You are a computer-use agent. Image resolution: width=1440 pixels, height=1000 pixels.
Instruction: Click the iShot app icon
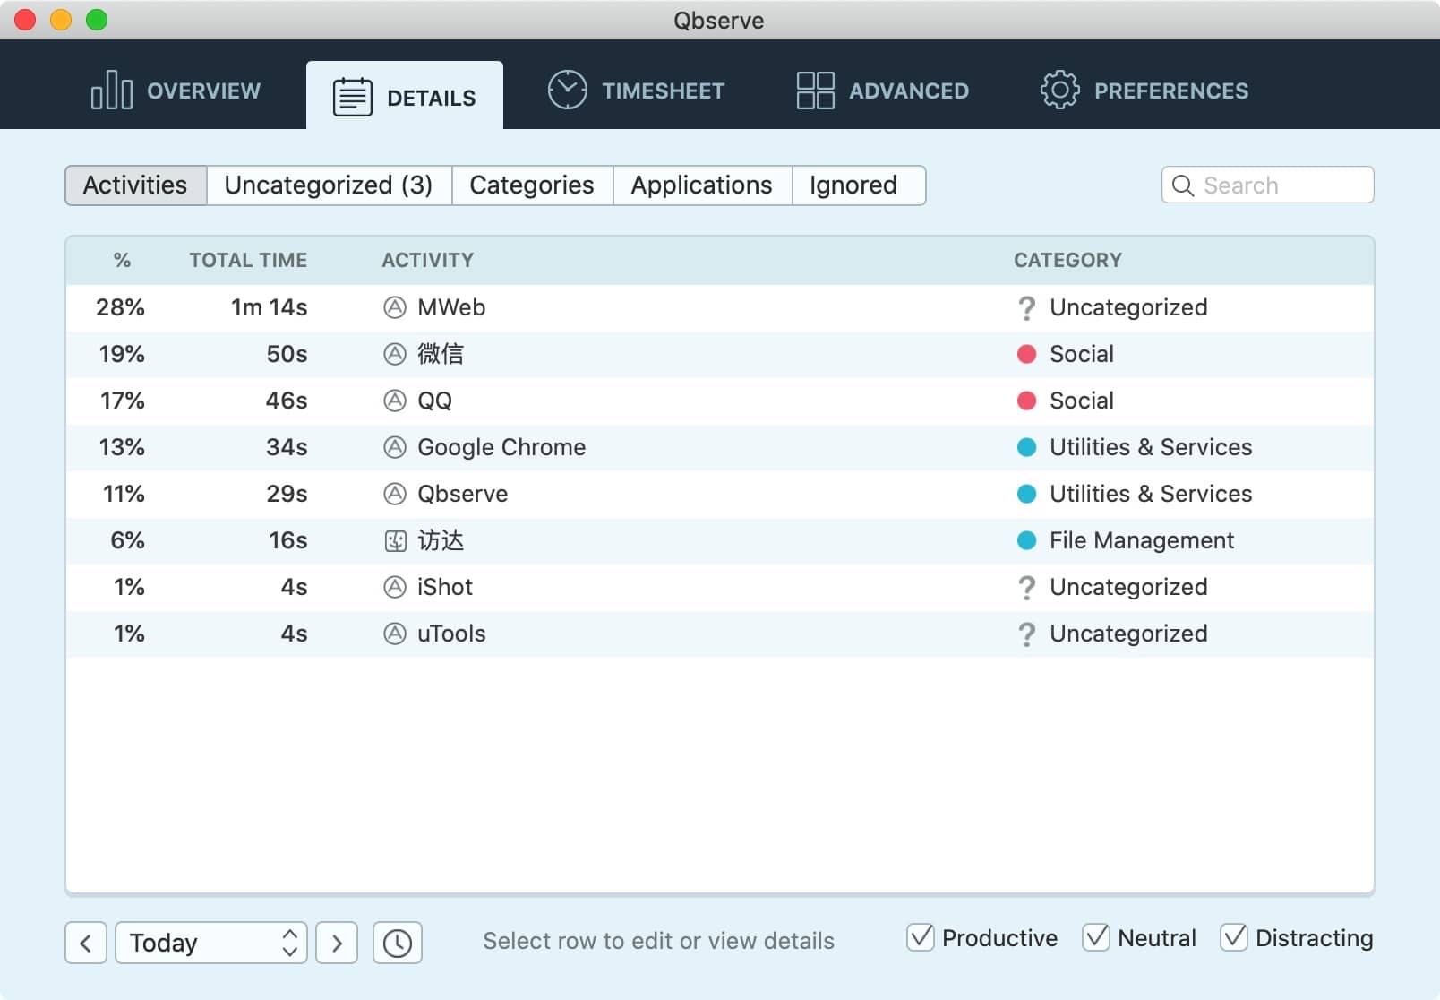(x=395, y=587)
